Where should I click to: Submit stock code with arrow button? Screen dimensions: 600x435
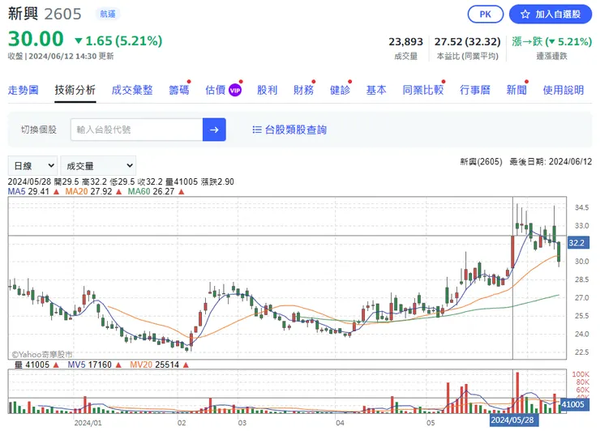point(214,130)
